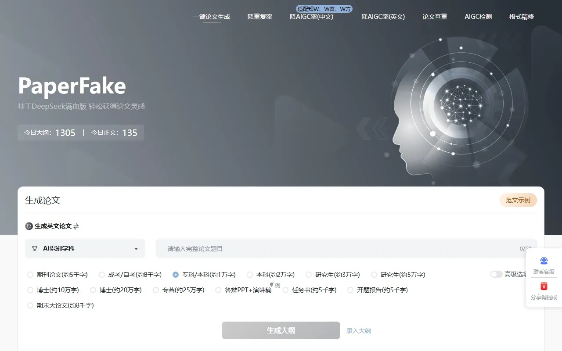562x351 pixels.
Task: Open the 录入大纲 link
Action: (x=359, y=331)
